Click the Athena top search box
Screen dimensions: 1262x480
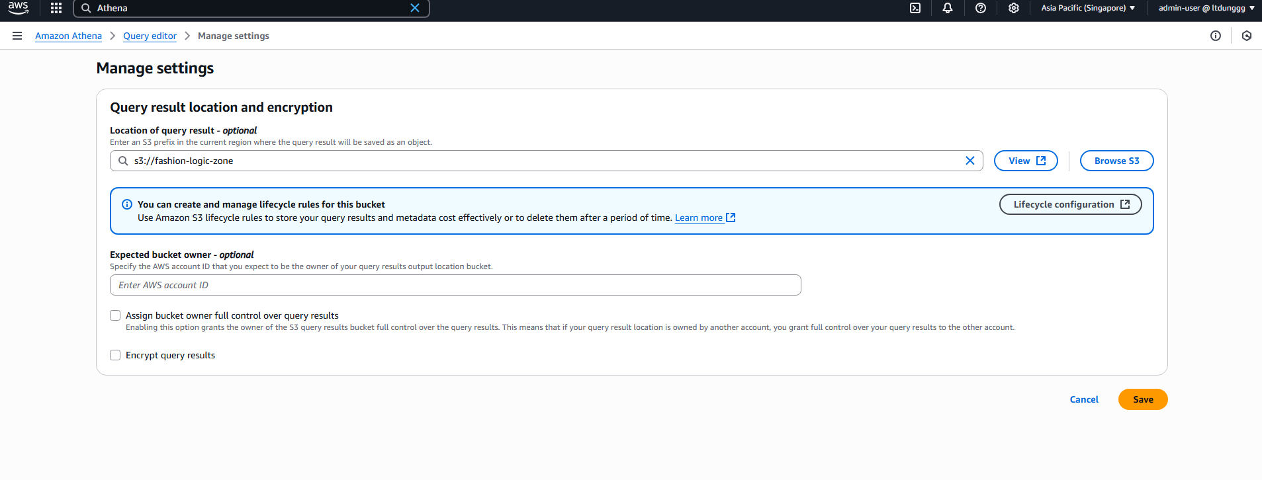tap(251, 8)
